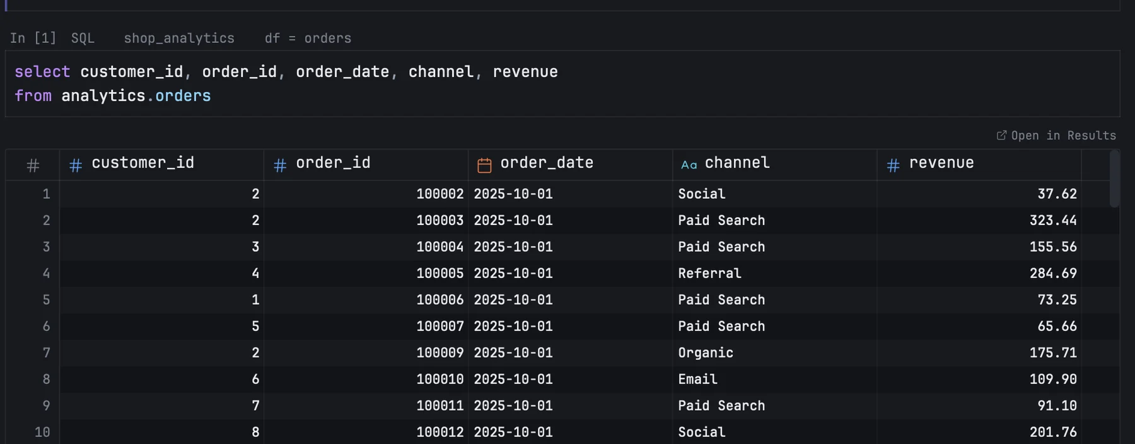Click the external-link icon beside Open in Results

point(1001,136)
